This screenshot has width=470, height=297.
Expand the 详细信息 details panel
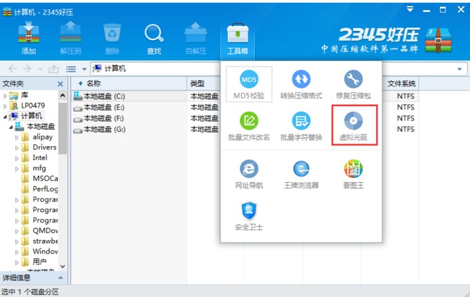pos(61,278)
